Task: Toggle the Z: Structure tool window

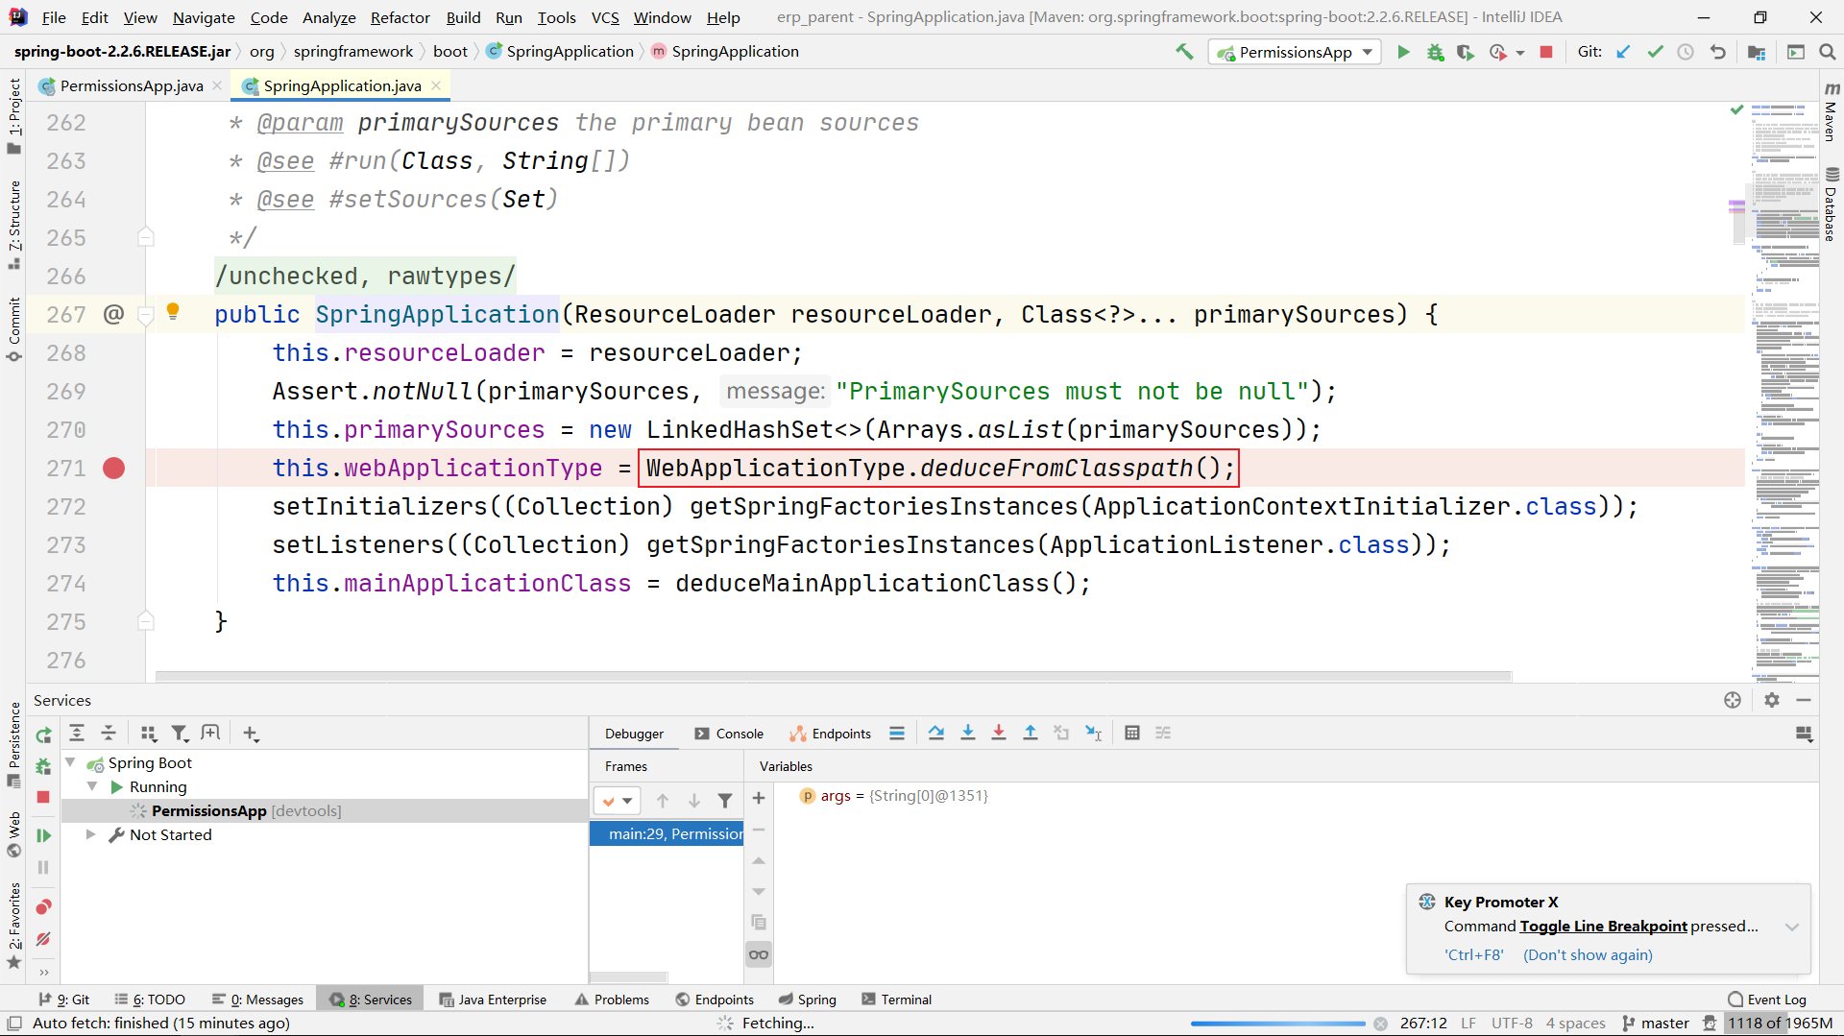Action: (13, 224)
